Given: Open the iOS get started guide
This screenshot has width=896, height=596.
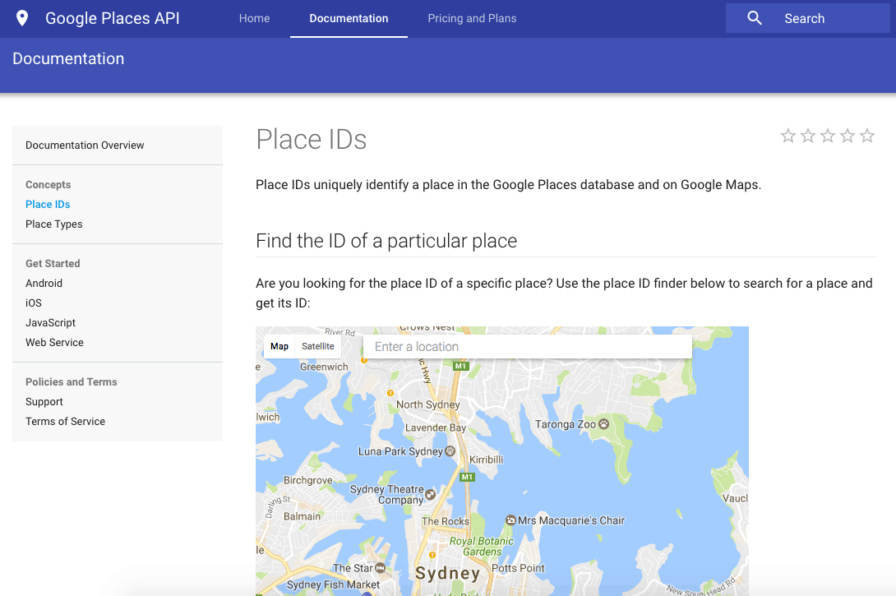Looking at the screenshot, I should pos(34,303).
